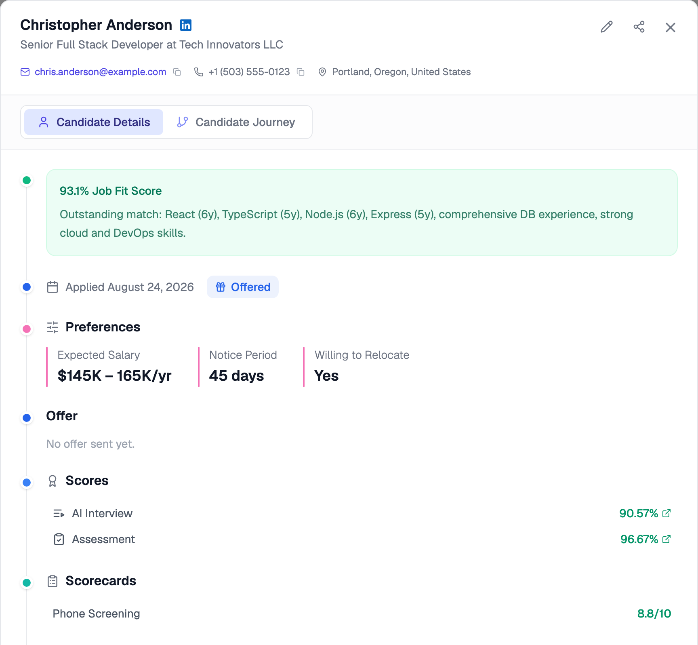The width and height of the screenshot is (698, 645).
Task: Click the Scores award ribbon icon
Action: click(x=53, y=481)
